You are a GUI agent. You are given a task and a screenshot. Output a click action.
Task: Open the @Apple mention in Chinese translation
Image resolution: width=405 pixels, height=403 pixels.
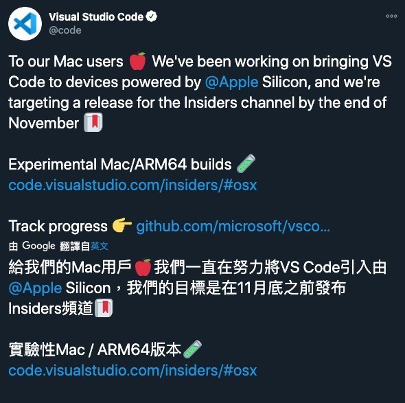[35, 288]
